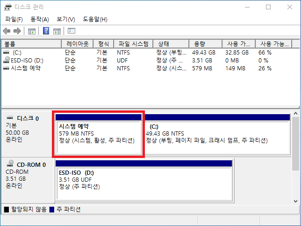
Task: Select the (C:) 49.43 GB NTFS partition block
Action: point(217,134)
